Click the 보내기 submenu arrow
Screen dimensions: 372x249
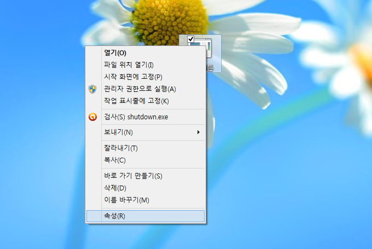[199, 132]
